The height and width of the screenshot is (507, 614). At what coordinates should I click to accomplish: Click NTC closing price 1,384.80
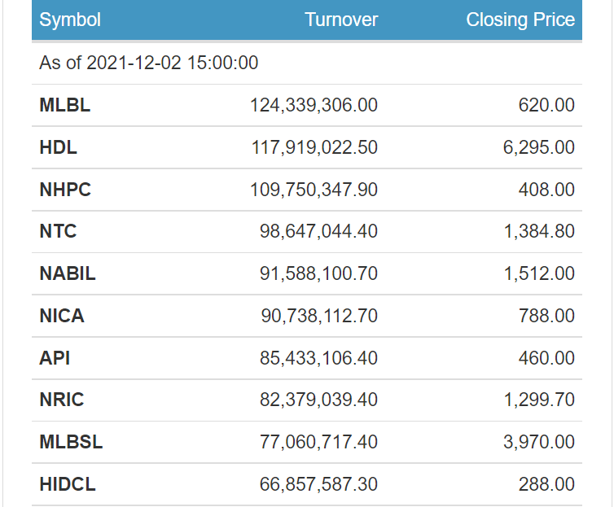coord(539,231)
